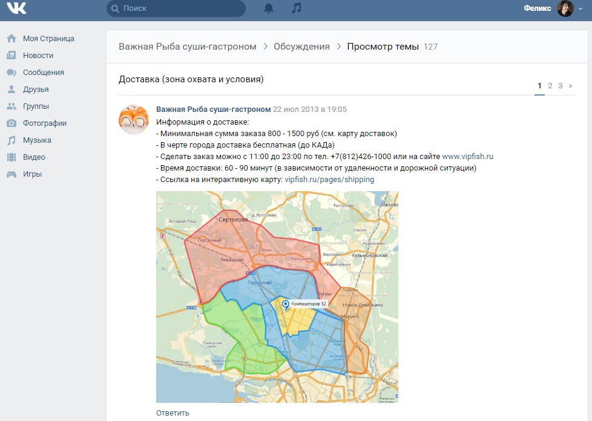
Task: Open Группы in the sidebar
Action: click(x=36, y=106)
